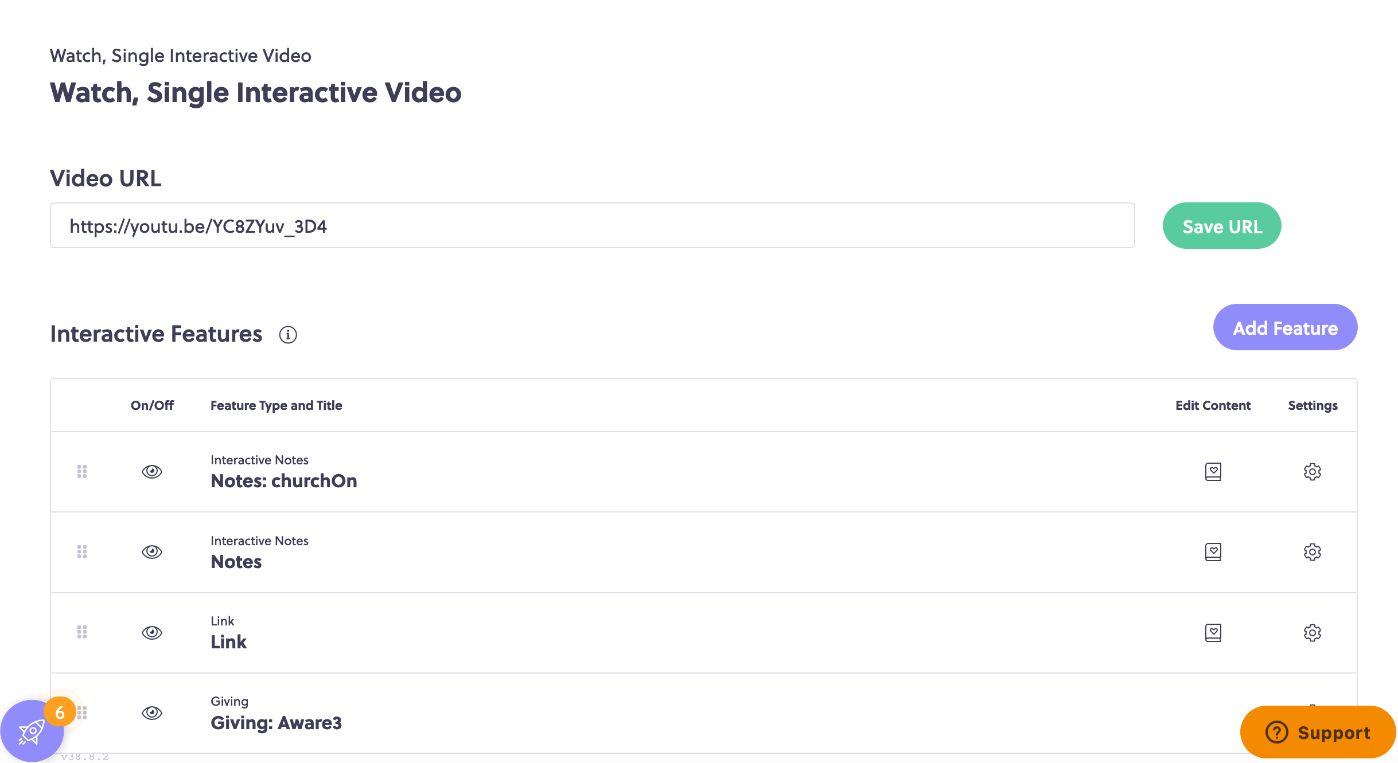Open edit content for Notes: churchOn

1213,472
